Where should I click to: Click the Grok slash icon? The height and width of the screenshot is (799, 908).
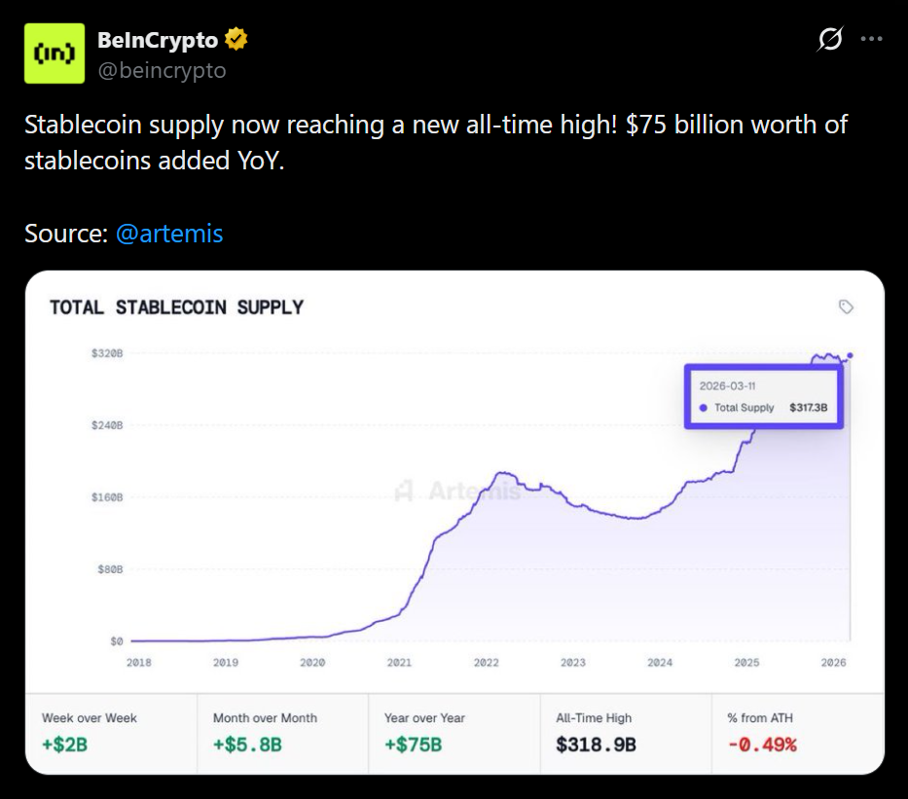pos(830,40)
